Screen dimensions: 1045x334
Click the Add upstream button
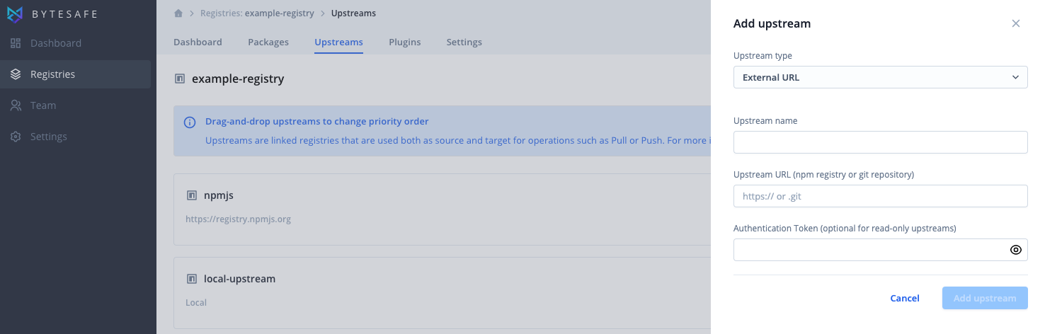(985, 298)
